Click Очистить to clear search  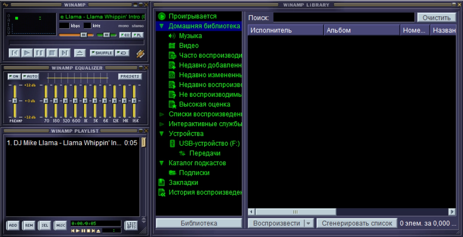pyautogui.click(x=437, y=18)
